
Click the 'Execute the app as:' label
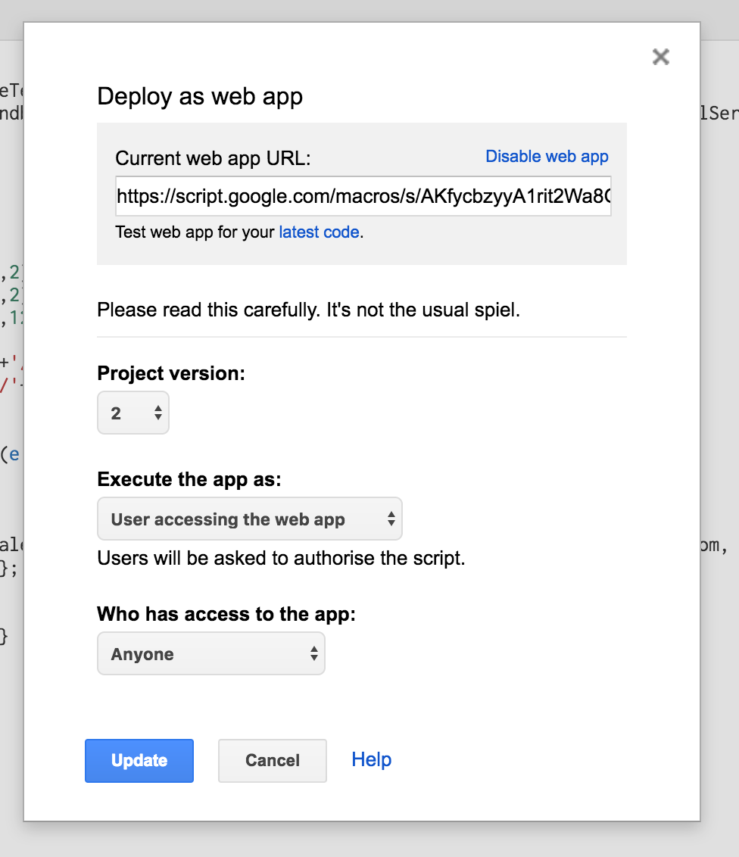pyautogui.click(x=189, y=479)
